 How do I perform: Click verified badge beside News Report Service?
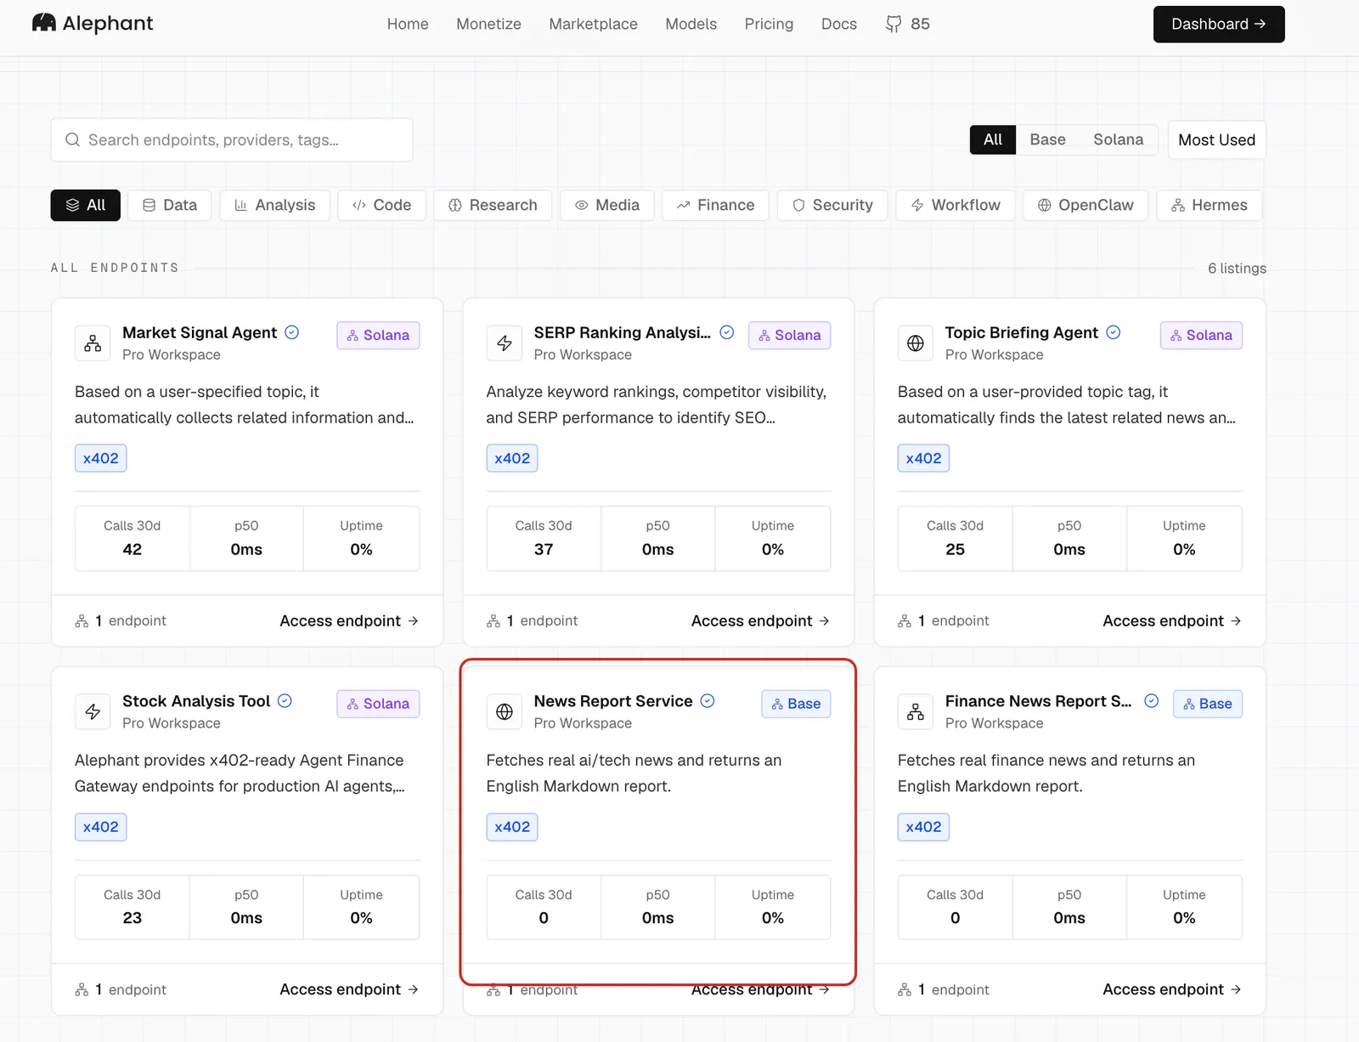[x=708, y=700]
